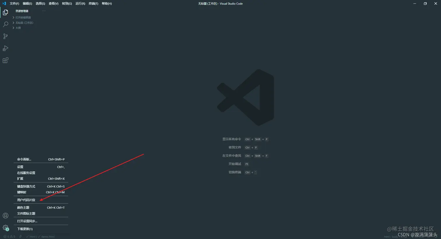This screenshot has height=239, width=441.
Task: Close the VS Code window
Action: point(435,4)
